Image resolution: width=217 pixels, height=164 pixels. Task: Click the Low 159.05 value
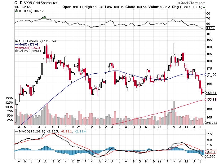(114, 7)
